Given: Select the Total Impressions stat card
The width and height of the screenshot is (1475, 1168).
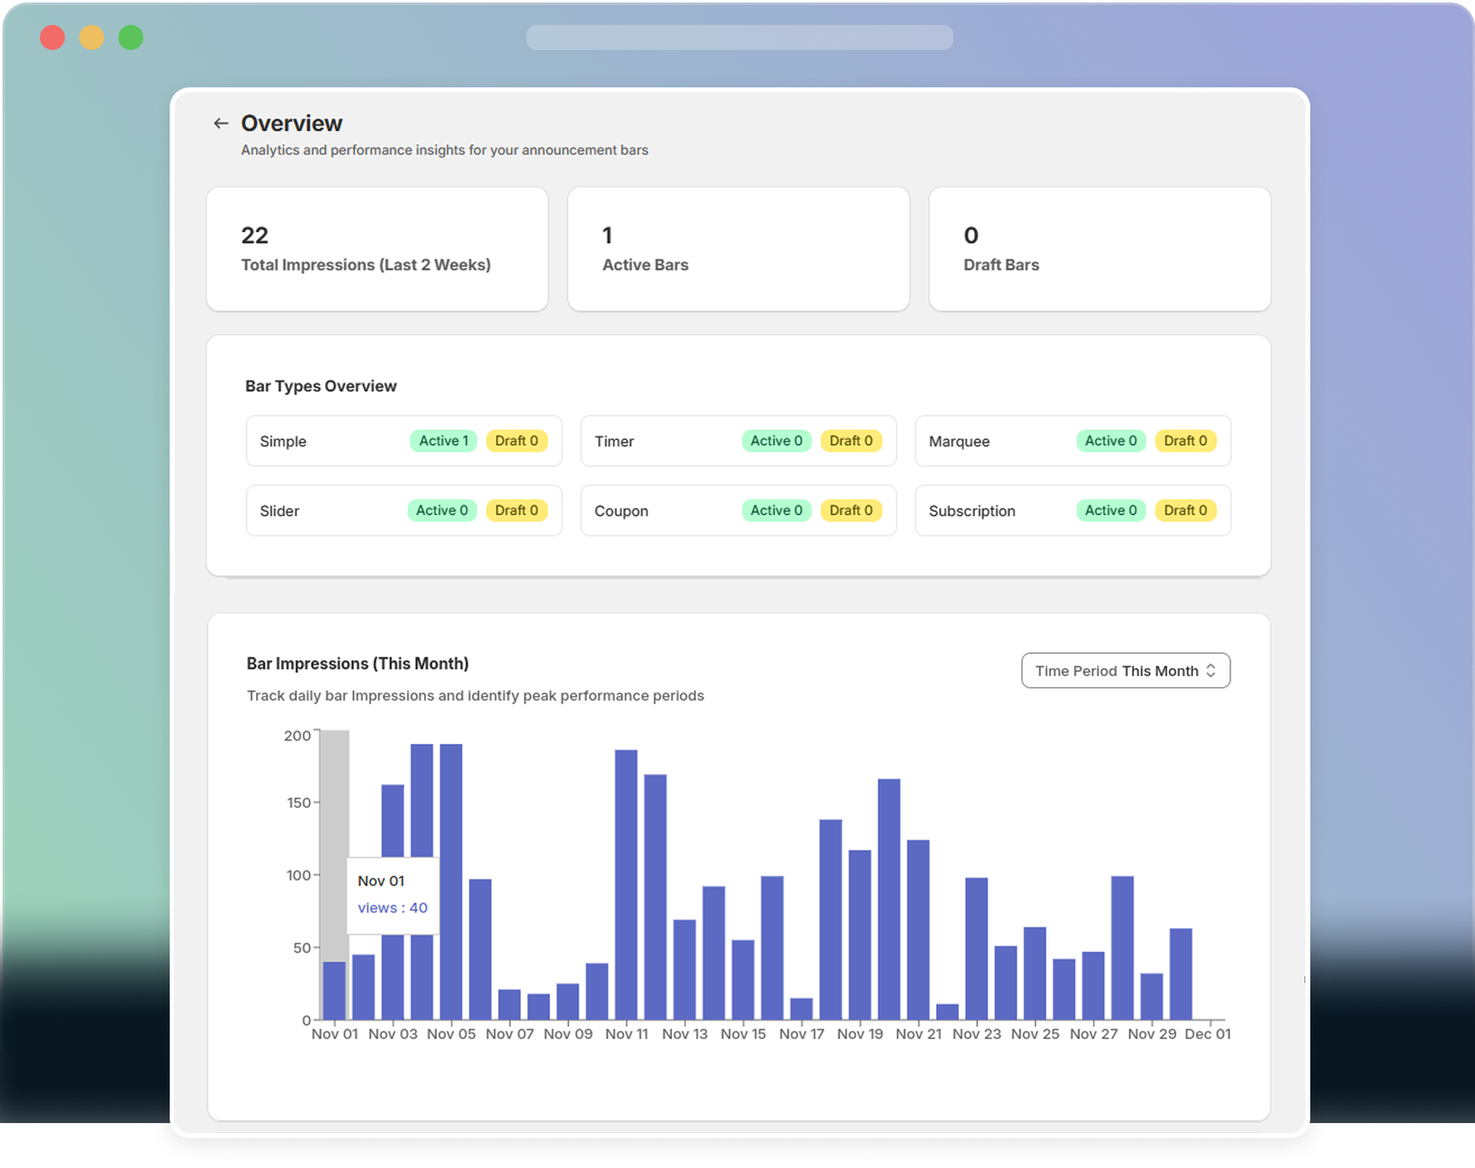Looking at the screenshot, I should click(x=377, y=249).
